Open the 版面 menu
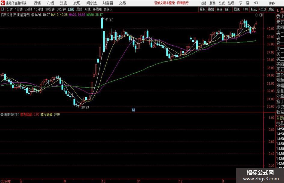This screenshot has width=284, height=183. click(212, 3)
